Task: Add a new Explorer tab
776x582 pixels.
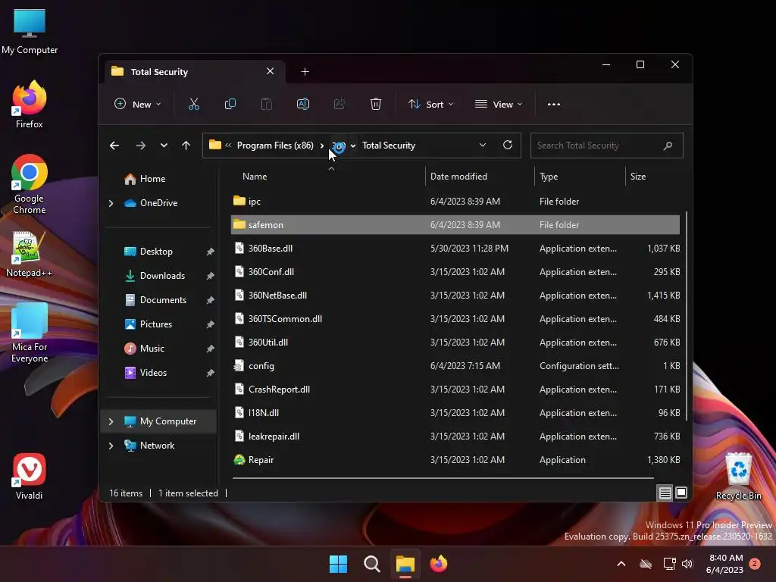Action: (305, 72)
